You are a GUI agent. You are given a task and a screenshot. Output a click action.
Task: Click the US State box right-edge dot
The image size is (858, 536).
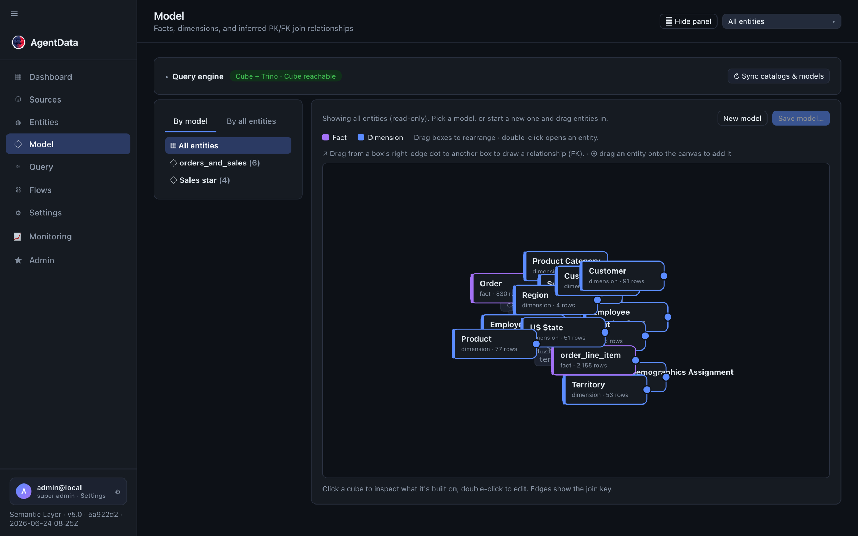coord(605,332)
